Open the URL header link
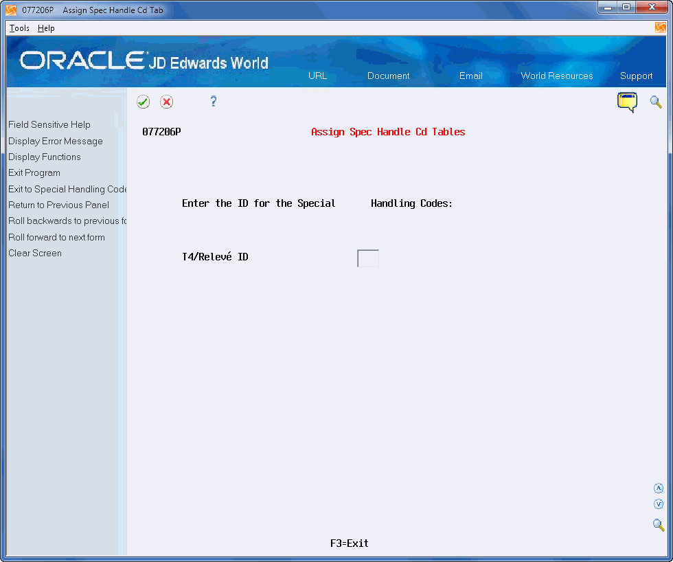Screen dimensions: 673x562 (x=317, y=76)
